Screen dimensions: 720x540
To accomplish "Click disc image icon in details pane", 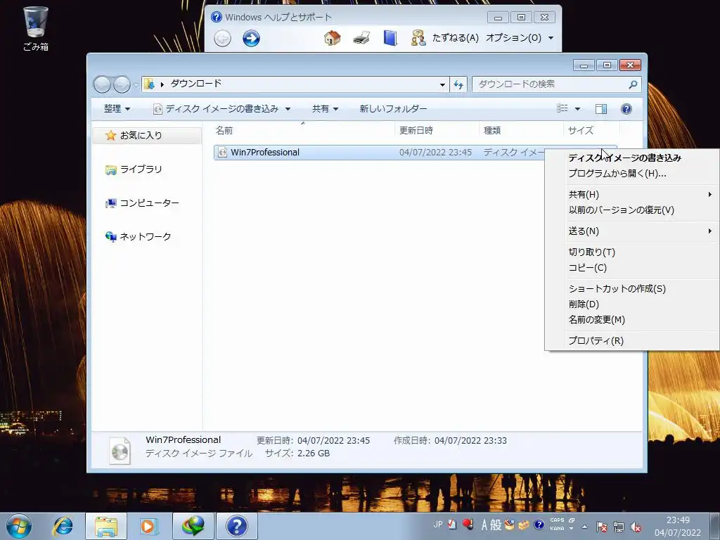I will pos(120,451).
